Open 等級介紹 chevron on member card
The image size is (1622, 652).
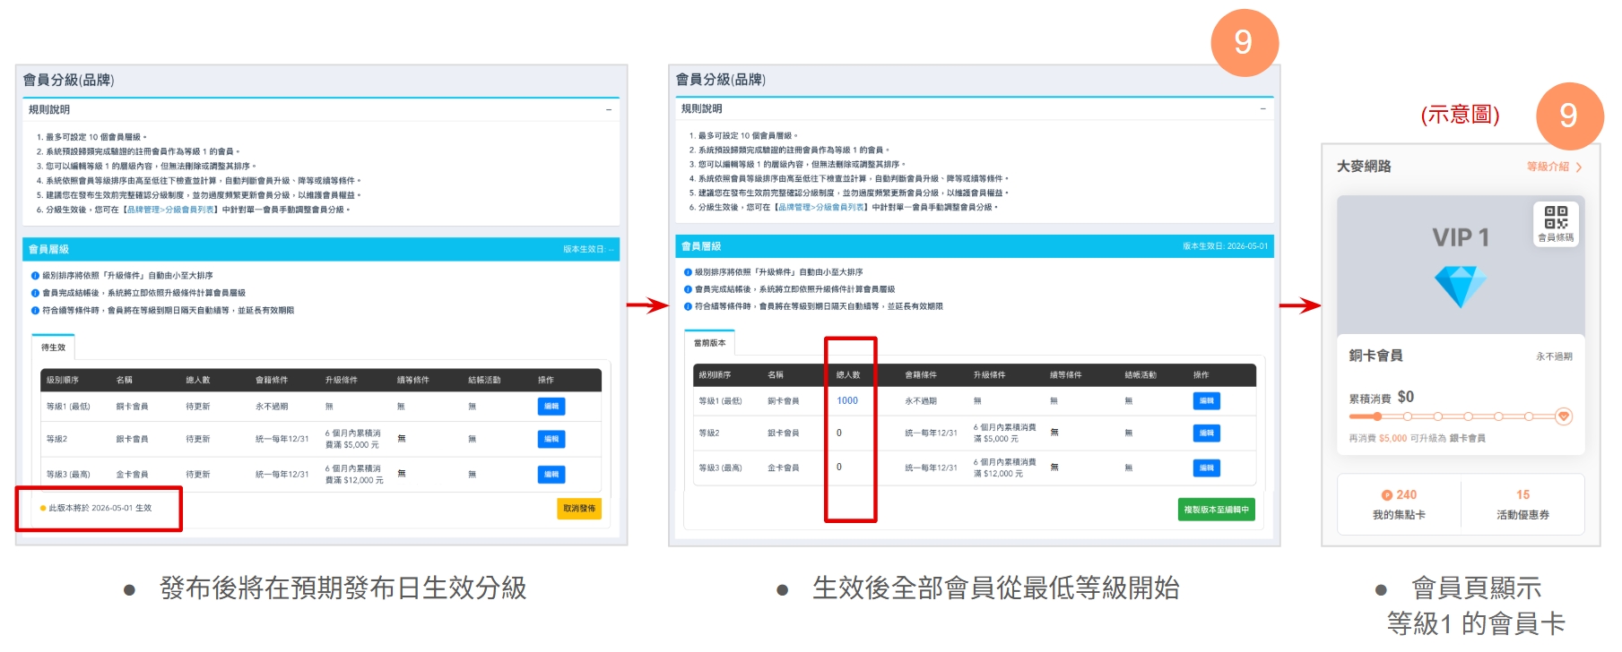1578,167
